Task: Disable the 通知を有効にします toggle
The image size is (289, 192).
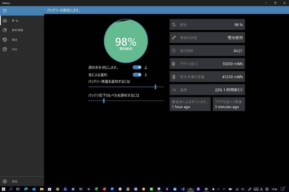Action: [137, 67]
